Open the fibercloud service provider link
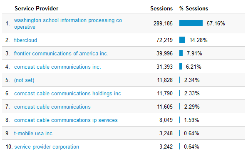 coord(25,40)
